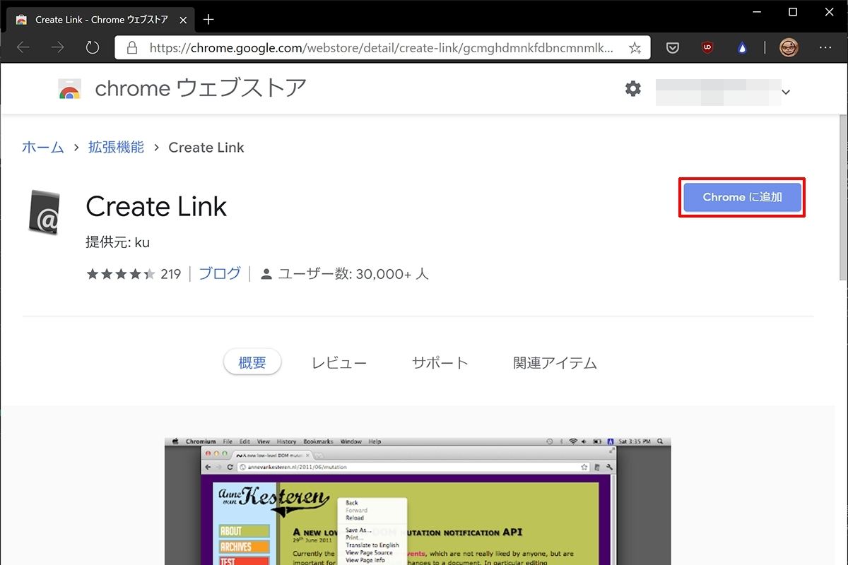This screenshot has height=565, width=848.
Task: Switch to the 関連アイテム tab
Action: pos(555,363)
